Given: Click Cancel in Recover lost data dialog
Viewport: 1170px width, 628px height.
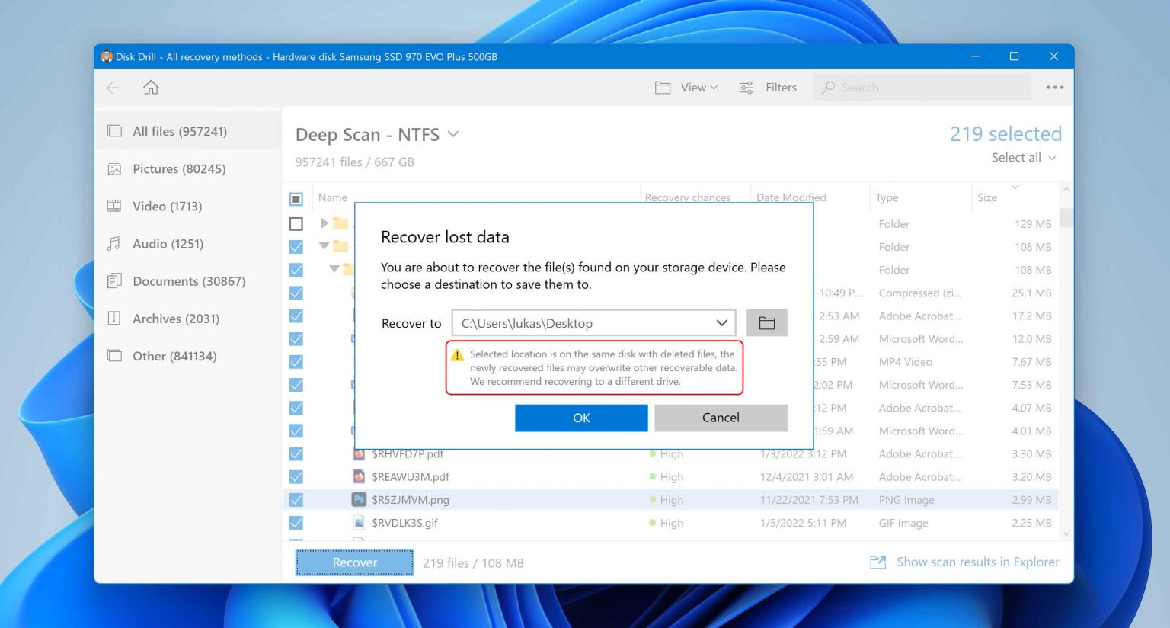Looking at the screenshot, I should coord(721,418).
